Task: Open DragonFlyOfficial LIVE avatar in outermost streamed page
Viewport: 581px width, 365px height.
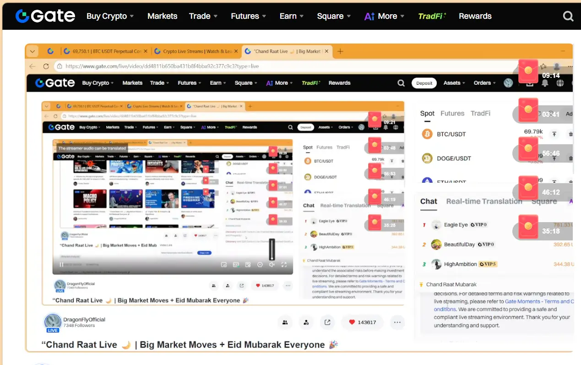Action: pyautogui.click(x=53, y=323)
